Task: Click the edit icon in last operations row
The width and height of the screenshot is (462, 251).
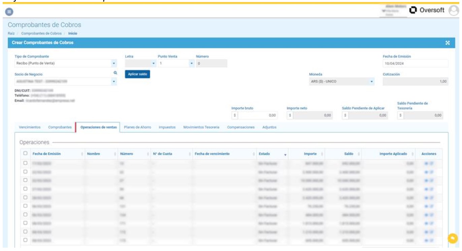Action: pyautogui.click(x=431, y=240)
